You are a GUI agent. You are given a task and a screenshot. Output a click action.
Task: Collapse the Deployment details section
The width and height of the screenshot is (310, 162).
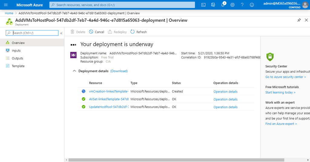click(x=74, y=71)
